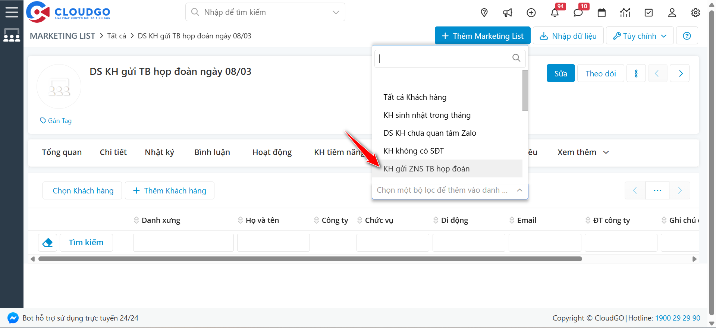716x328 pixels.
Task: Click Thêm Marketing List button
Action: (x=483, y=36)
